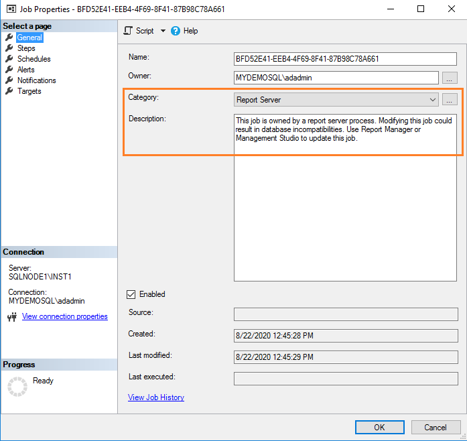Open the View Job History link
Image resolution: width=467 pixels, height=441 pixels.
155,397
